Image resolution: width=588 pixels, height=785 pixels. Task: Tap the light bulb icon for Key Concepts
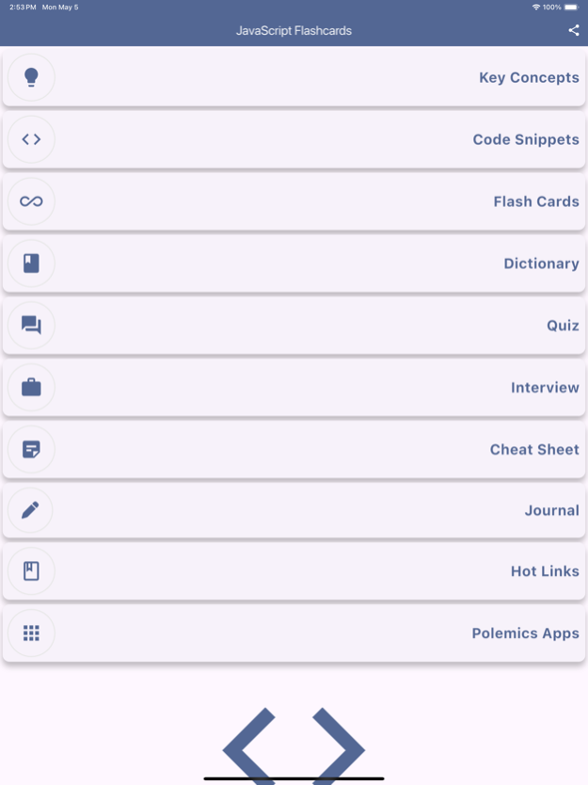(x=31, y=77)
